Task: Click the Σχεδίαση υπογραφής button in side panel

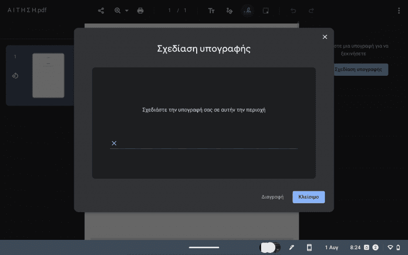Action: pyautogui.click(x=358, y=69)
